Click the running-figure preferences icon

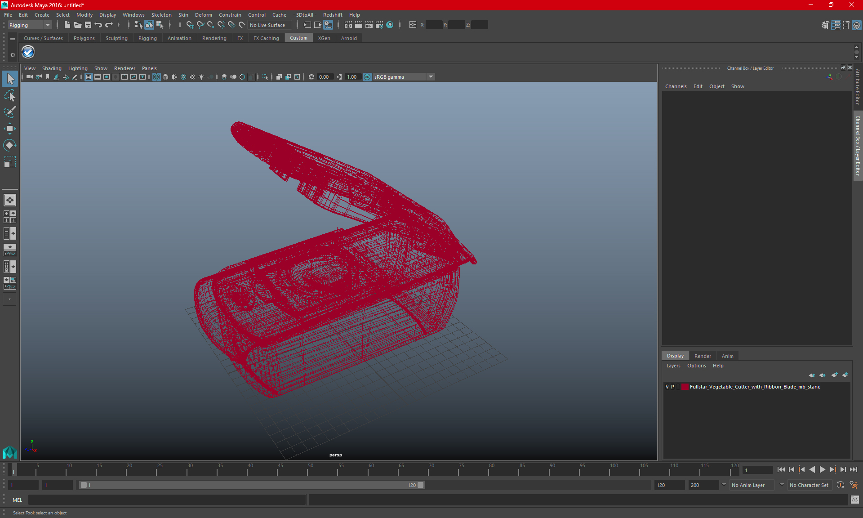click(854, 485)
